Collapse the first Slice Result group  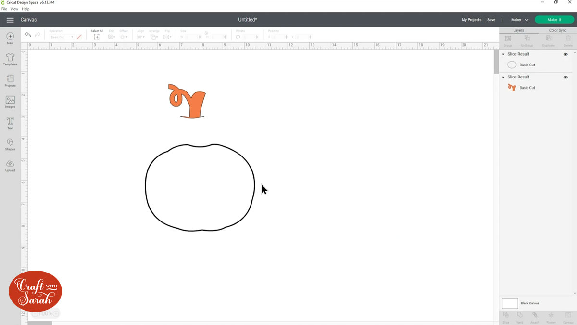click(503, 54)
